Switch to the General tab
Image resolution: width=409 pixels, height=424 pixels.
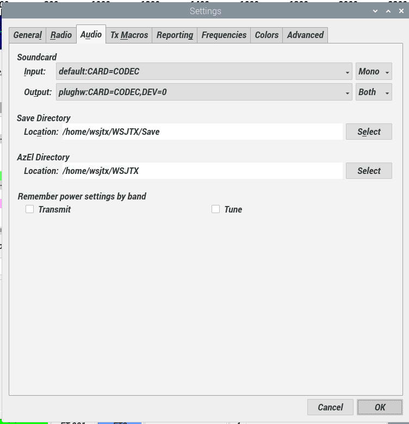click(28, 35)
